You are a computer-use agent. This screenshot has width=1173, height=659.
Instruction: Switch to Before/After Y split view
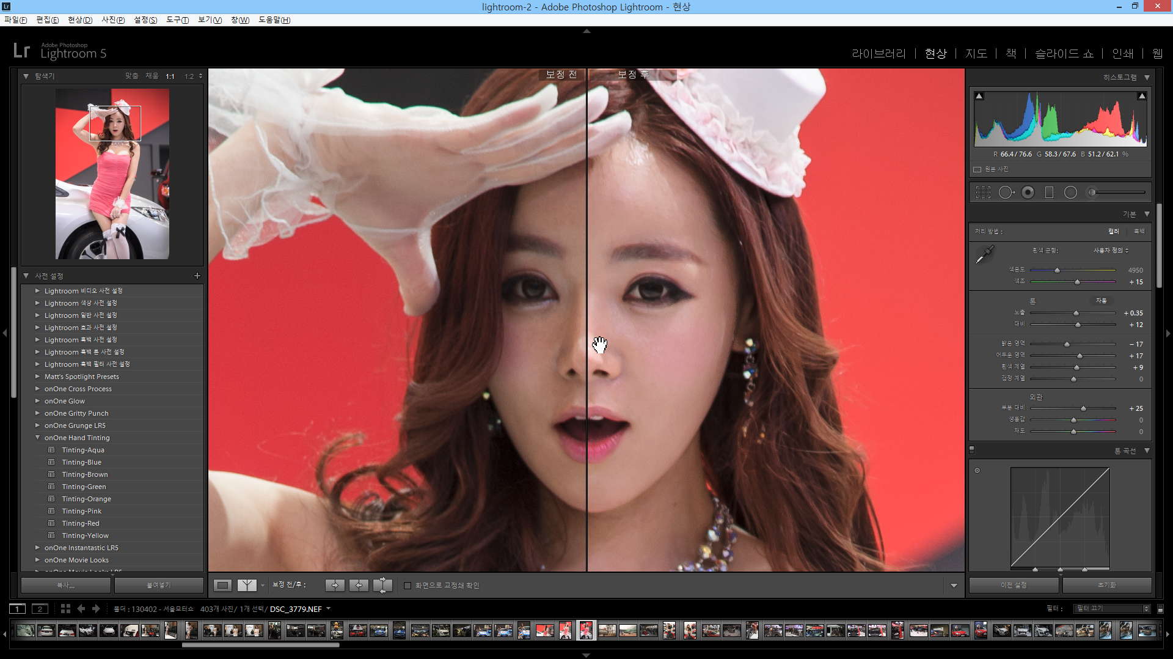(247, 585)
